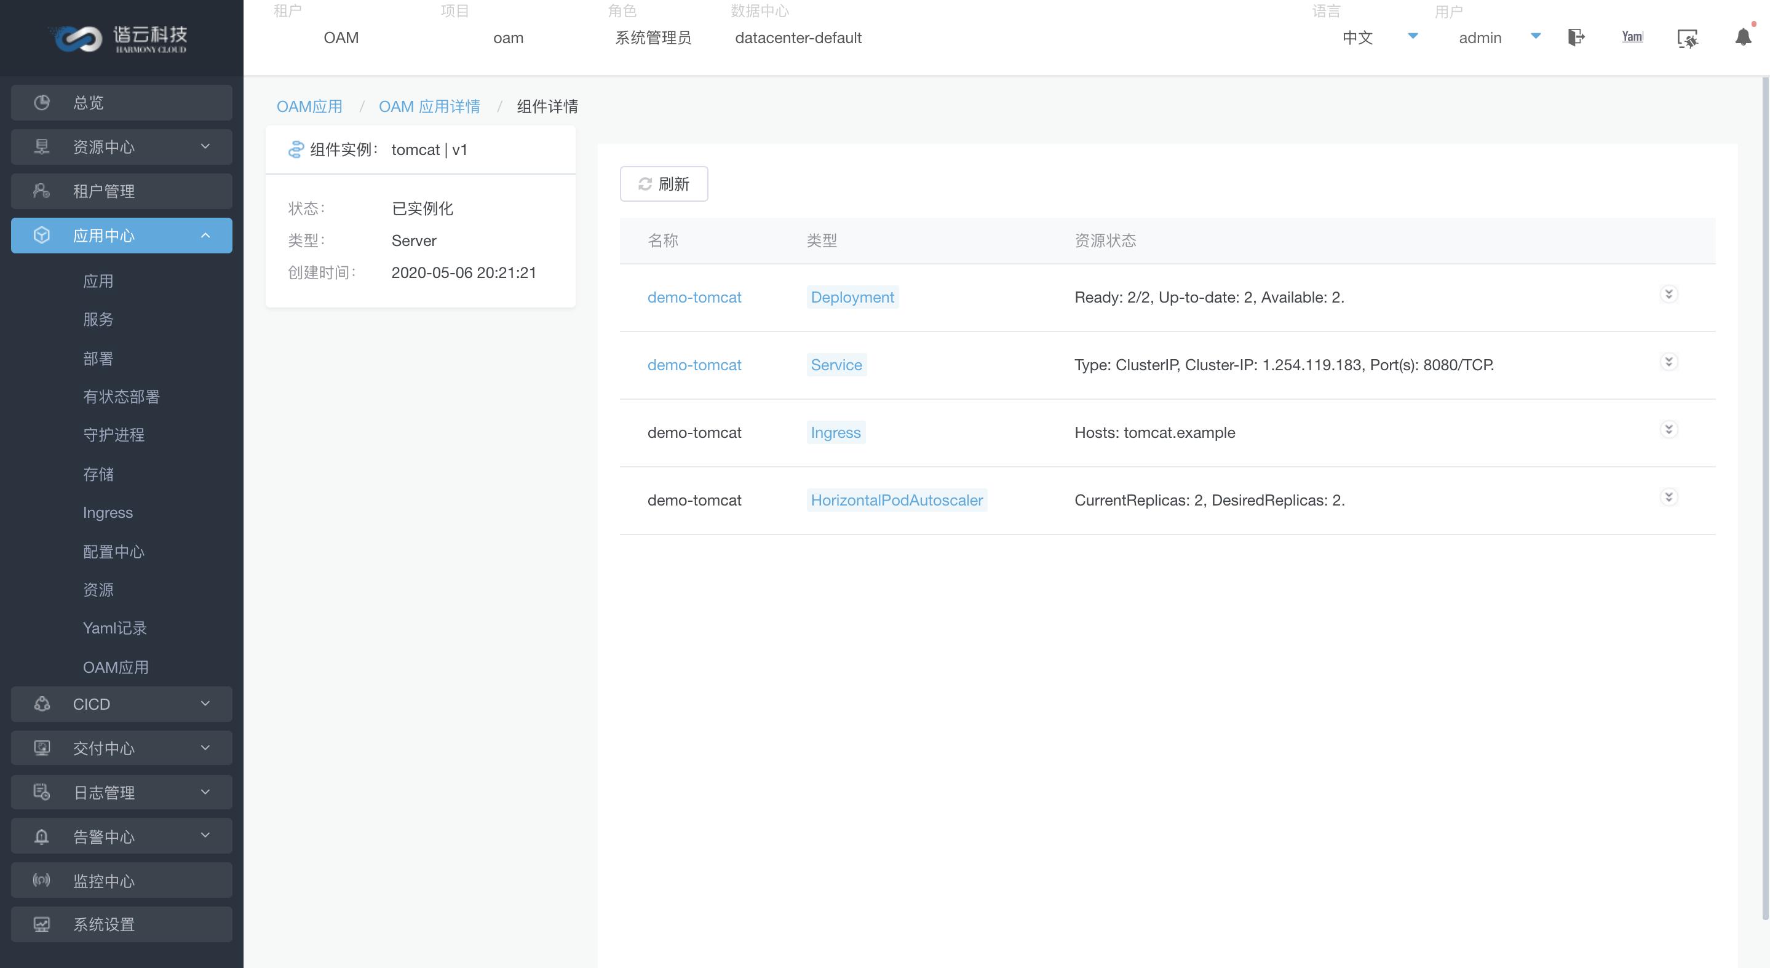Expand the 交付中心 menu chevron

tap(205, 747)
